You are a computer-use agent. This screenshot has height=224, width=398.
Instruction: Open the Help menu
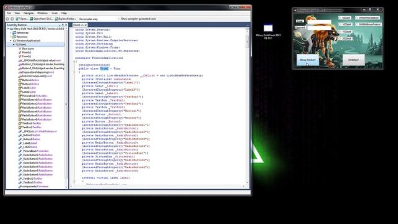[x=64, y=13]
